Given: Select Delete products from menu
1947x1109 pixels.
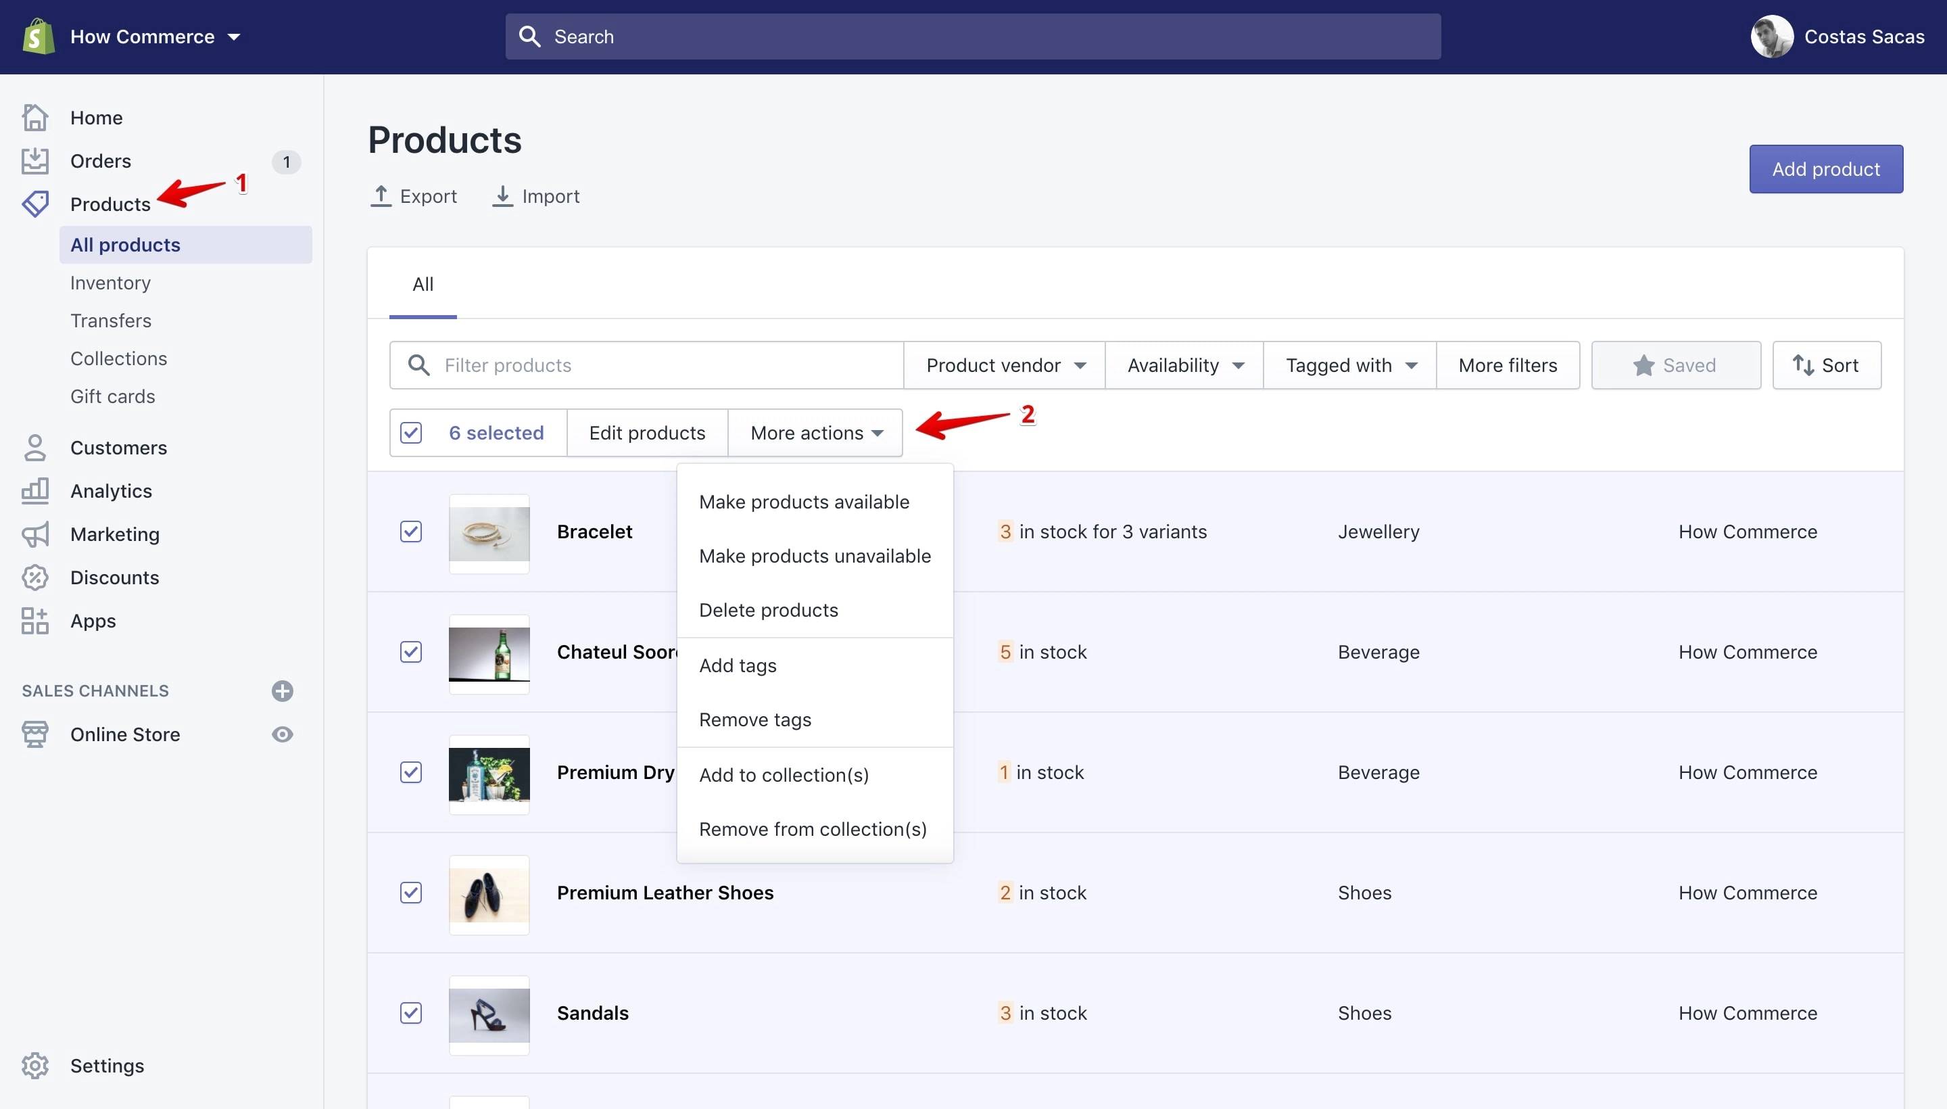Looking at the screenshot, I should [x=768, y=610].
